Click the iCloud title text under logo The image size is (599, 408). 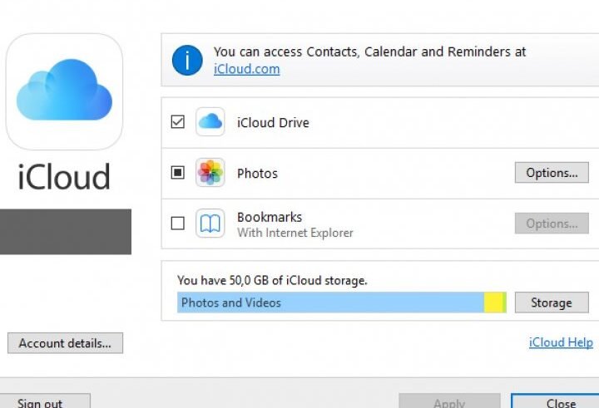tap(64, 176)
